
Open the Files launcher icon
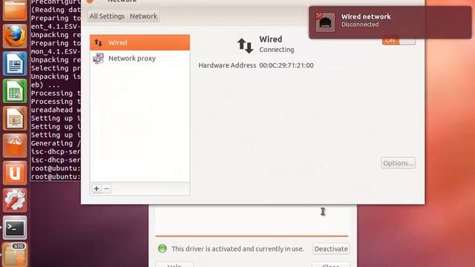point(15,10)
